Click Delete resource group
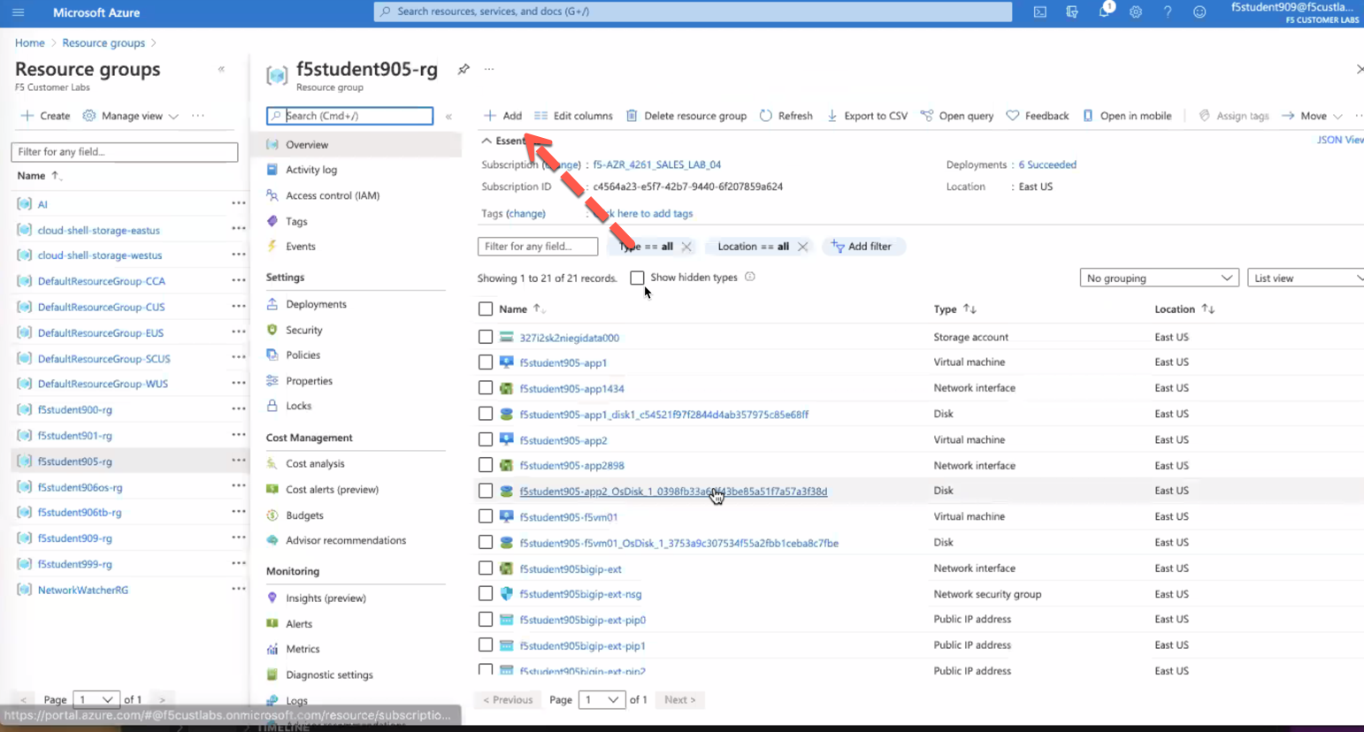 (x=686, y=116)
